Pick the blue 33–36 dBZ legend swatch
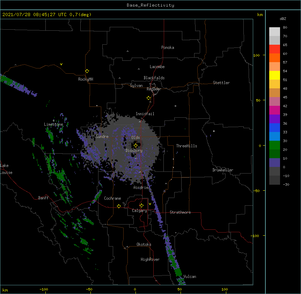The height and width of the screenshot is (294, 301). pos(274,127)
